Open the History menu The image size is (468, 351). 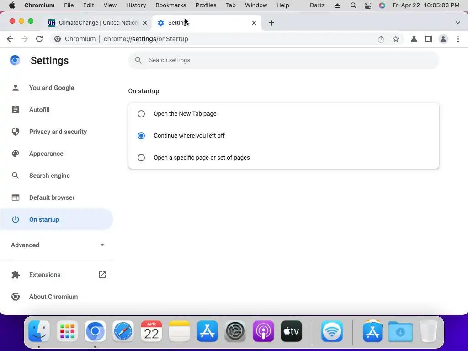[136, 5]
